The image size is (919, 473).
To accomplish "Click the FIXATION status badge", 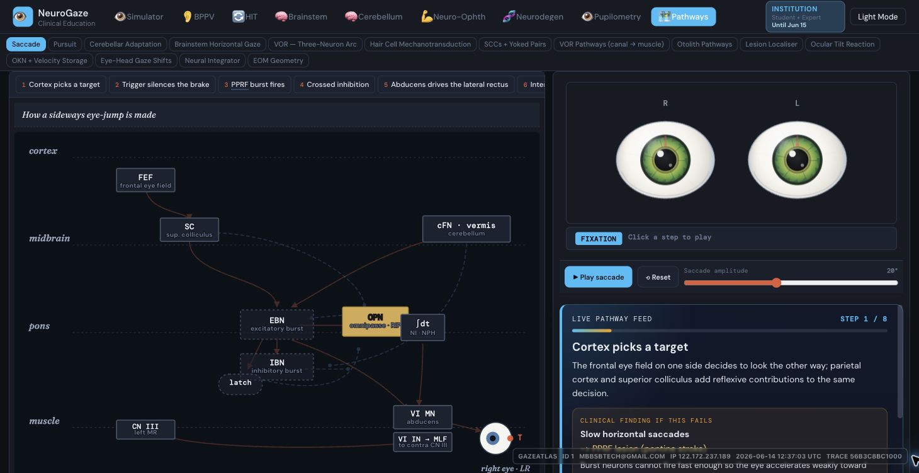I will pos(599,238).
